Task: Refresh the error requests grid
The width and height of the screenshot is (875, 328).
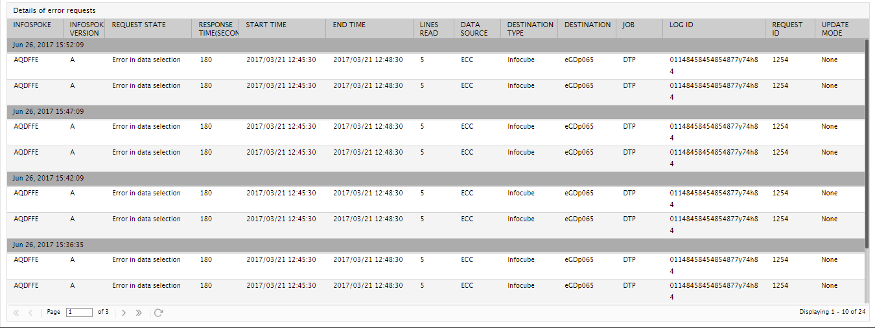Action: [158, 312]
